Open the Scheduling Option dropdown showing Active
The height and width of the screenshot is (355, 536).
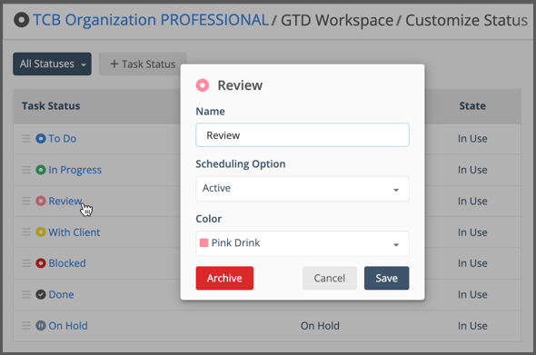[x=303, y=189]
